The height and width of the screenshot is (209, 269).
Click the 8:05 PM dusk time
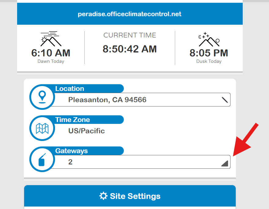209,53
